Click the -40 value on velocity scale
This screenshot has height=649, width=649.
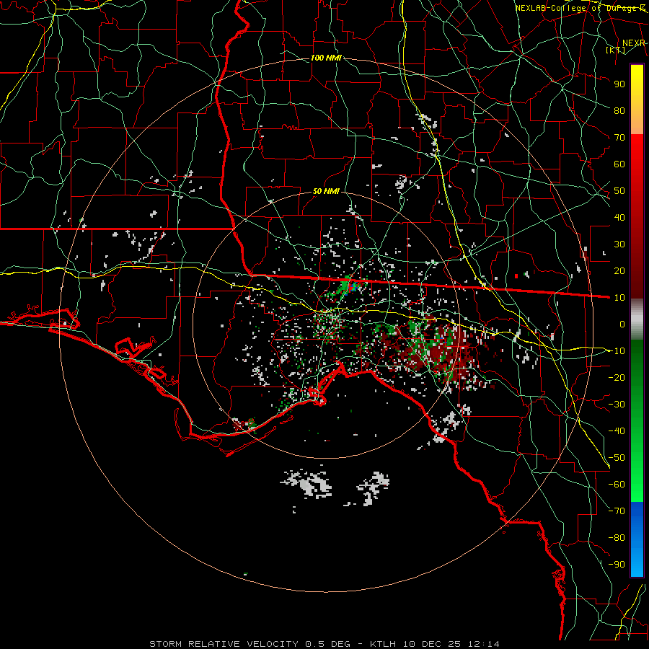click(x=617, y=431)
